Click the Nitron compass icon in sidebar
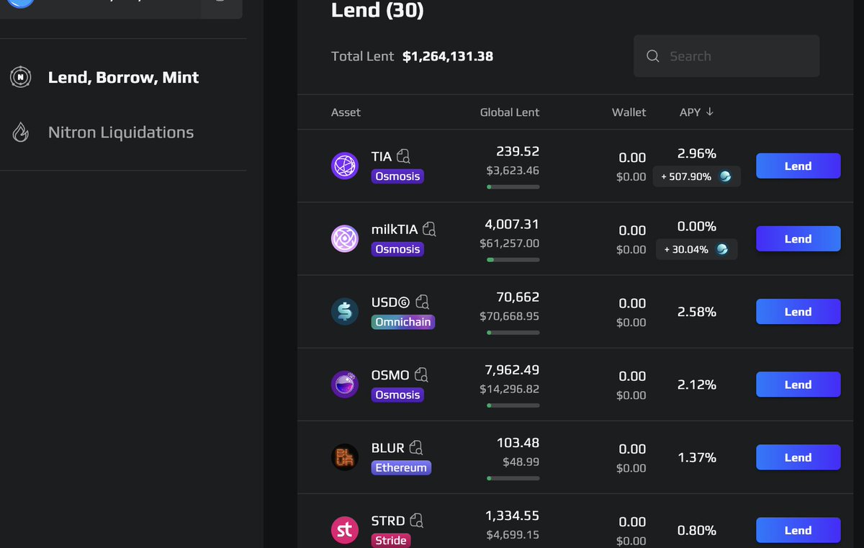 tap(20, 77)
